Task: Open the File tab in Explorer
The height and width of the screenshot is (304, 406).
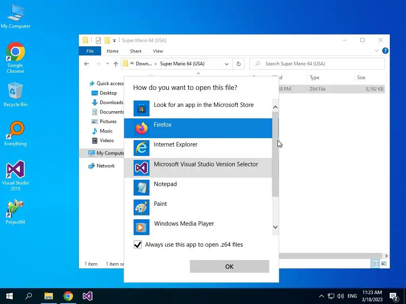Action: [90, 51]
